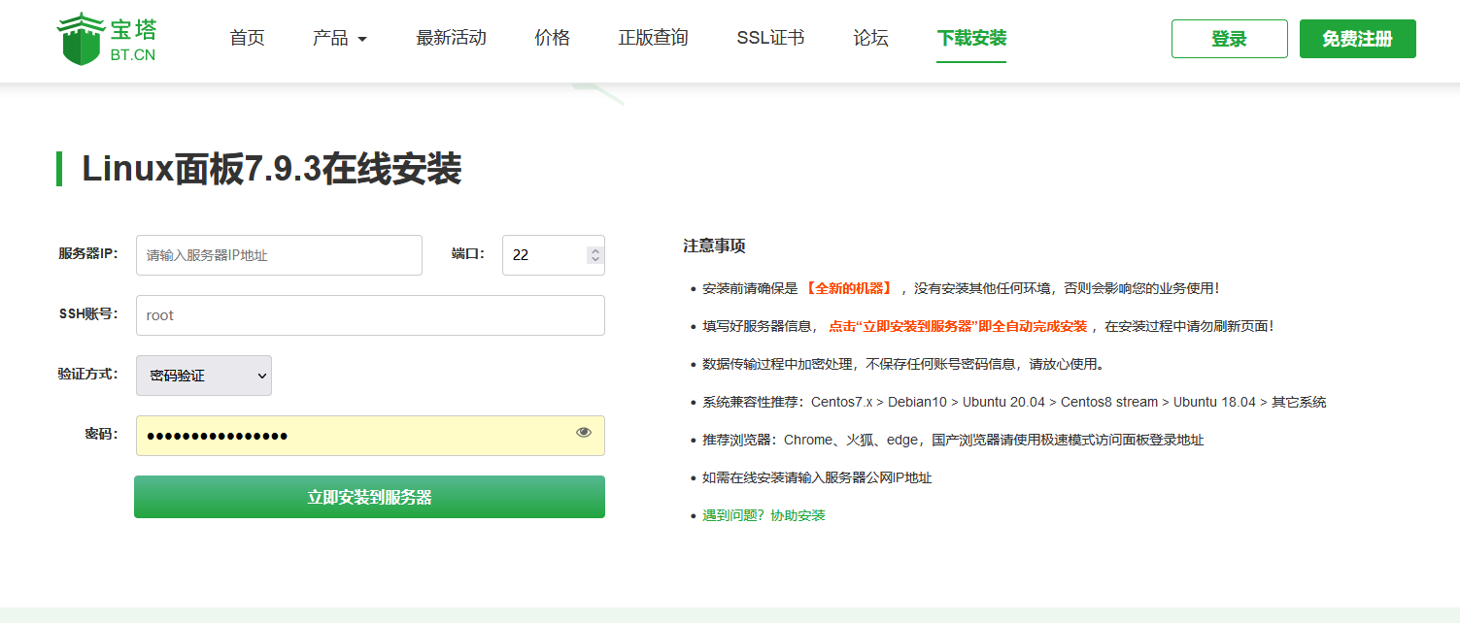Increase the 端口 value with the up arrow
Screen dimensions: 1460x623
tap(594, 248)
